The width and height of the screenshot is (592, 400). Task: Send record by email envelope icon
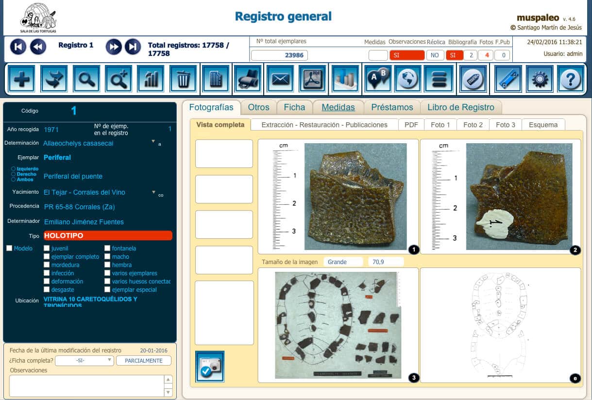[280, 79]
